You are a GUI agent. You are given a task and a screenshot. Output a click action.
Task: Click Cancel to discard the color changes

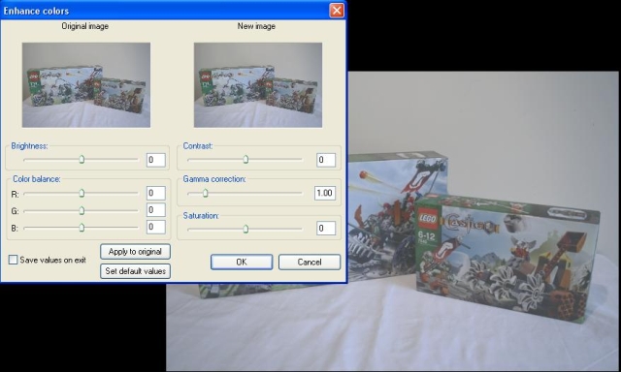tap(310, 262)
